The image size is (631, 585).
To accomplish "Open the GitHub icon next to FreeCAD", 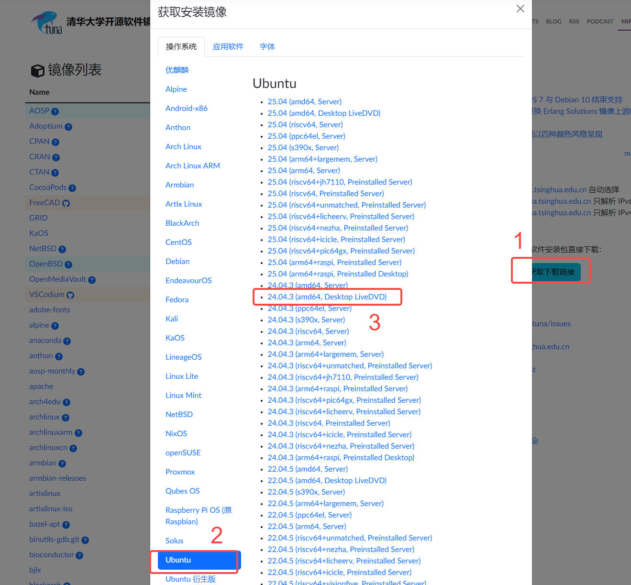I will point(66,203).
